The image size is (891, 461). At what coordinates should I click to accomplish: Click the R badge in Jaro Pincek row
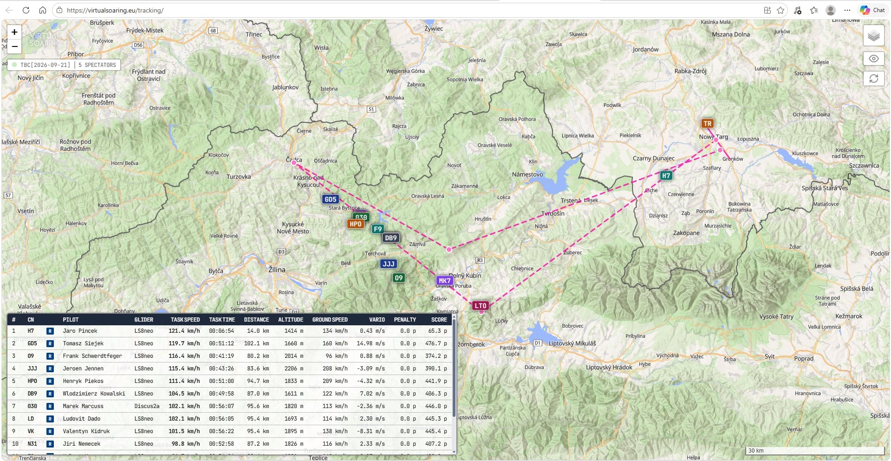tap(50, 331)
